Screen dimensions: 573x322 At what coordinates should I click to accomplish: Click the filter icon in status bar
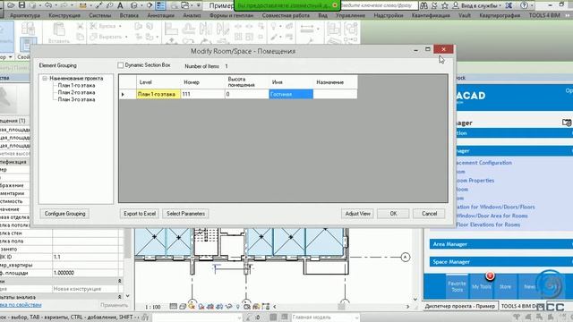point(516,317)
